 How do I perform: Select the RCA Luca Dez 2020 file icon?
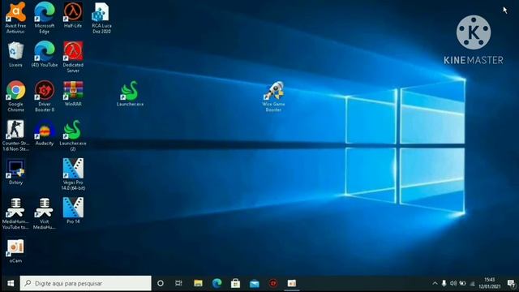tap(101, 18)
